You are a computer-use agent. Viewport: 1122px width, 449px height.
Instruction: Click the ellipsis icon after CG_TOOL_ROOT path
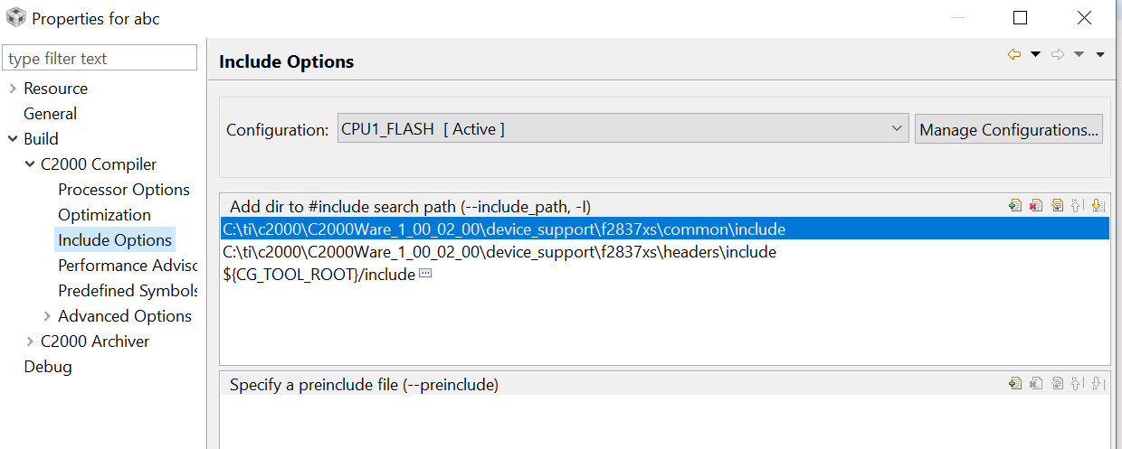[x=425, y=274]
